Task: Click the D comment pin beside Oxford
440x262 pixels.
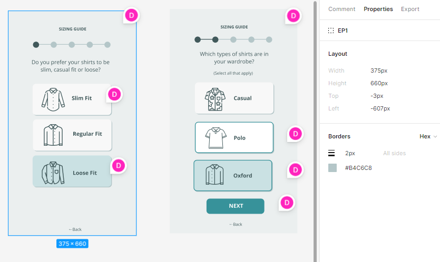Action: tap(296, 170)
